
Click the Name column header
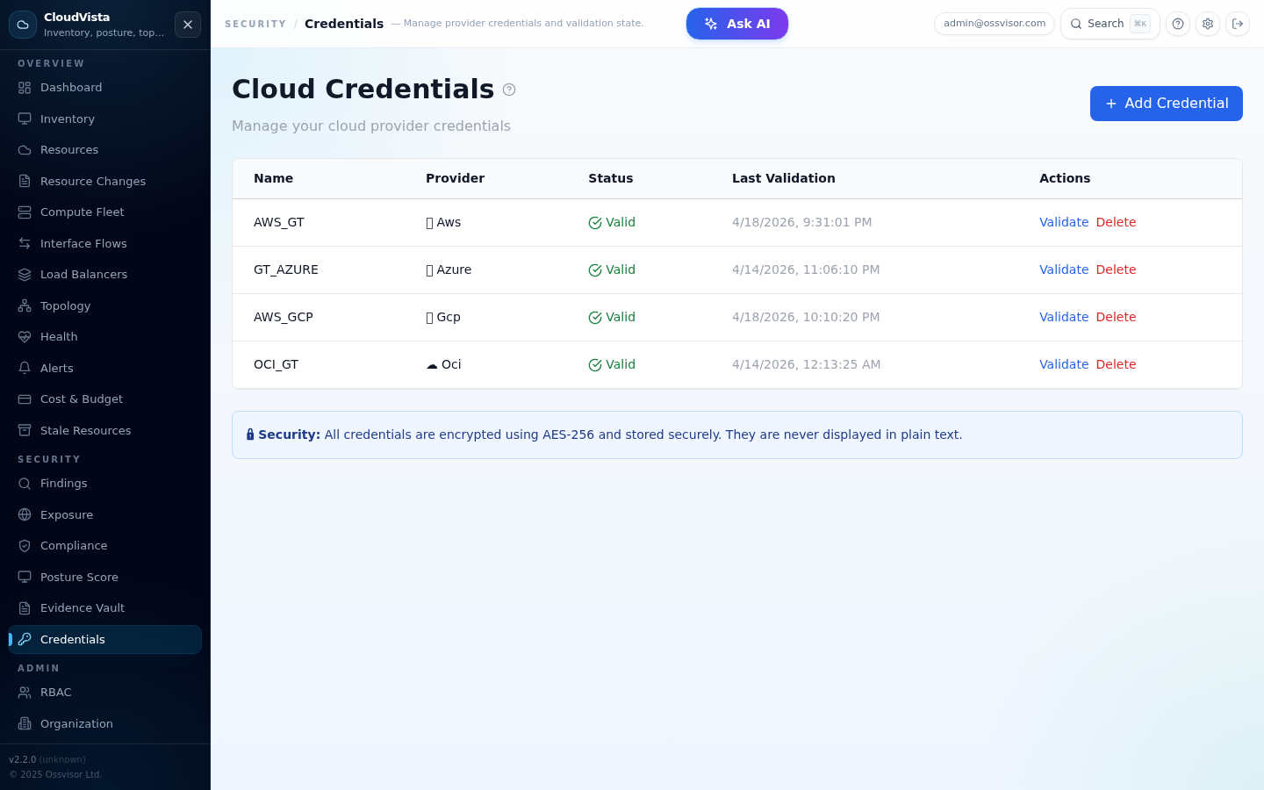point(274,178)
